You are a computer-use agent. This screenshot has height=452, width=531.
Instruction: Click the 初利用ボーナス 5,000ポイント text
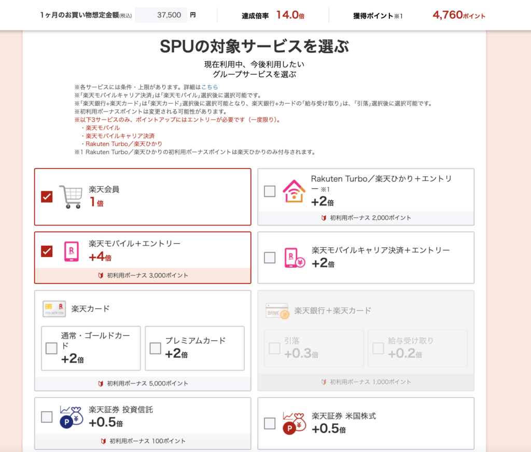coord(147,384)
